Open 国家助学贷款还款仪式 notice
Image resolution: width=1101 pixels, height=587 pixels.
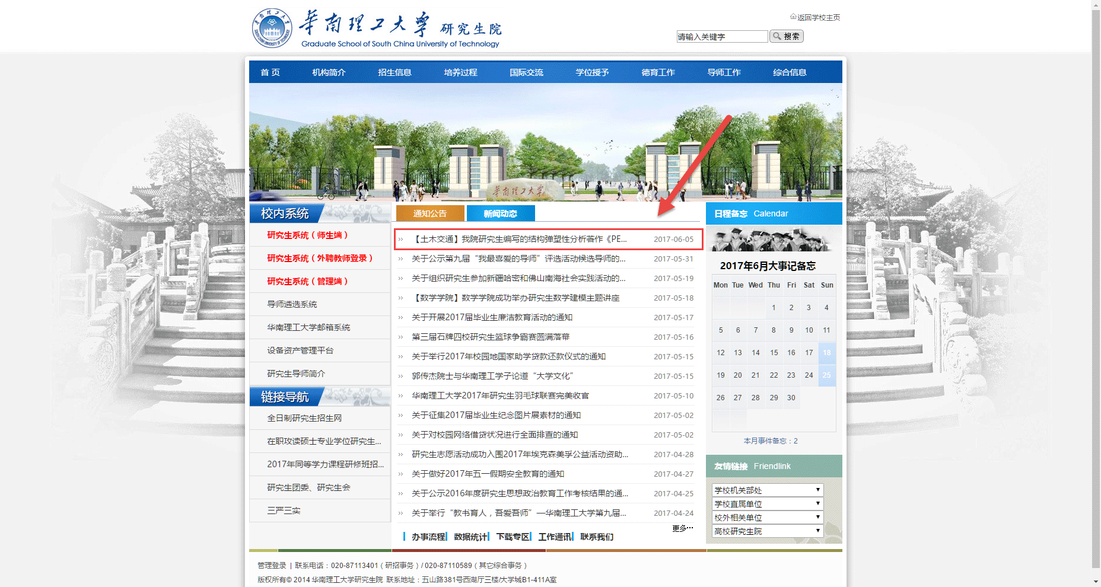coord(508,356)
